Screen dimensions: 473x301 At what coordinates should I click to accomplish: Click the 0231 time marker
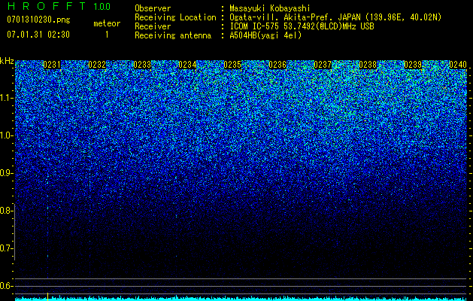(52, 65)
